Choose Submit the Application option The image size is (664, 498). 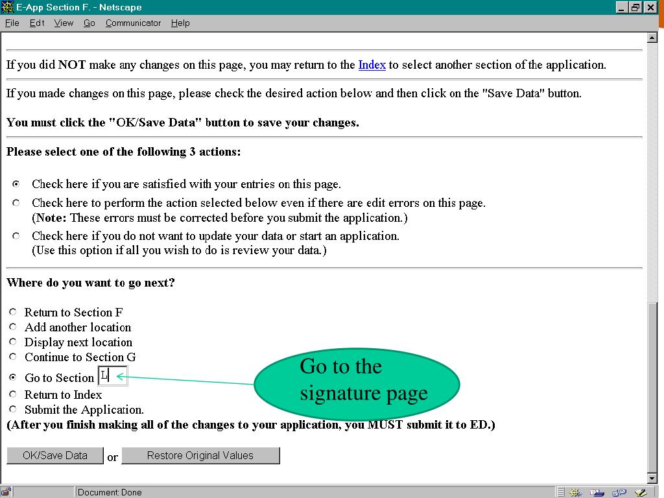pyautogui.click(x=13, y=409)
